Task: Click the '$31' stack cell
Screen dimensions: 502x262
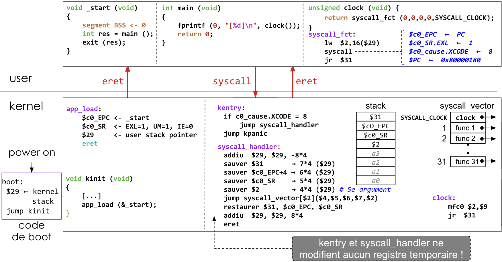Action: coord(376,117)
